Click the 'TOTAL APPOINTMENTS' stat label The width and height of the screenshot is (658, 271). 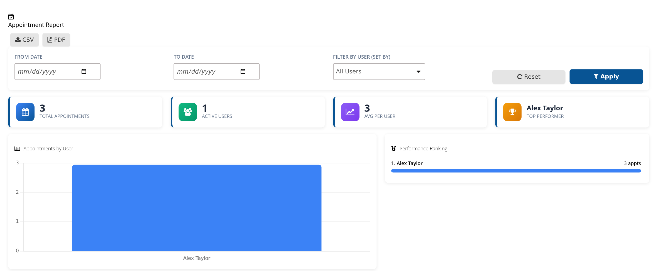click(65, 116)
